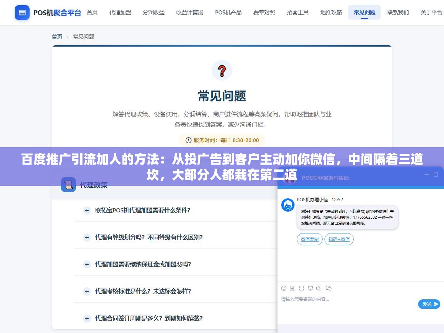Click the 代理政策 section title

[94, 185]
